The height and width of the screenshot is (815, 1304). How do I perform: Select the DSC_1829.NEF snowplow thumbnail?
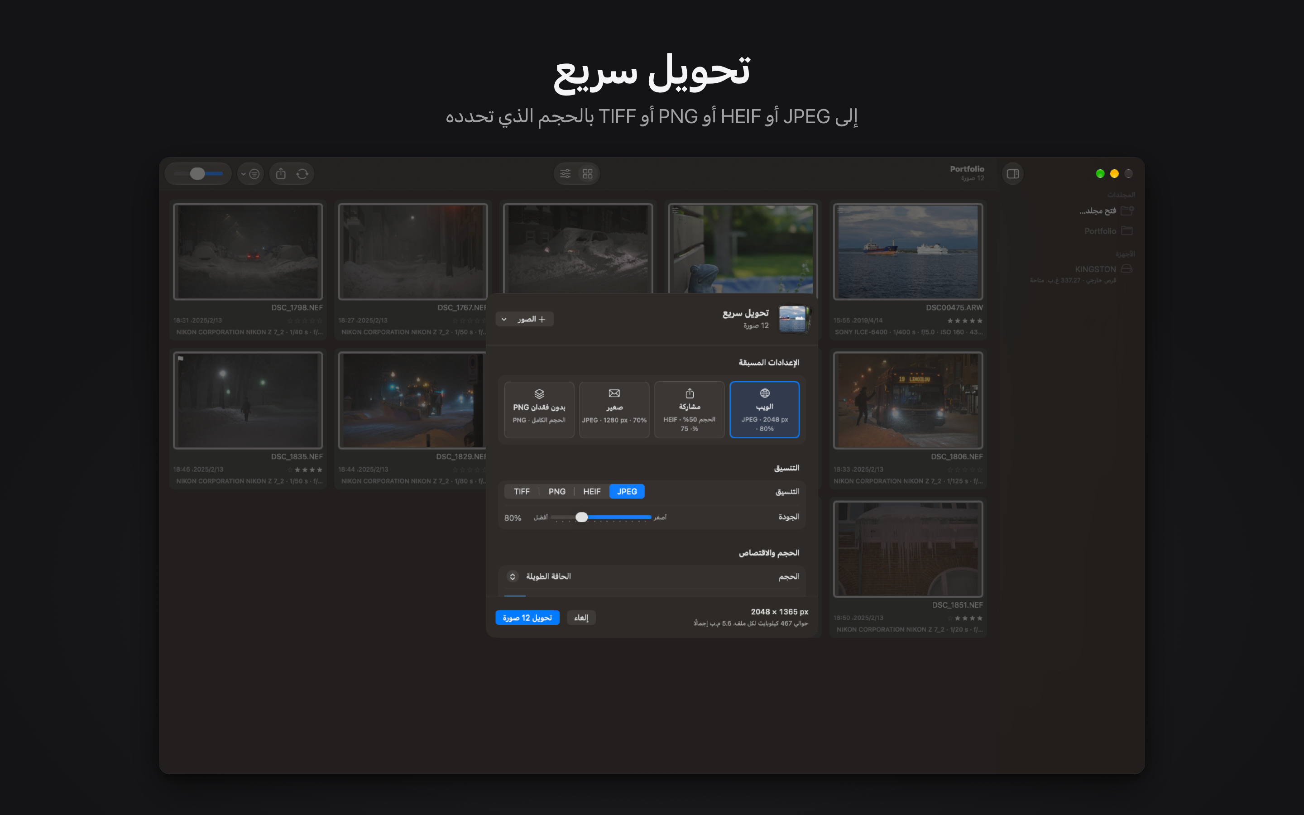click(x=412, y=400)
